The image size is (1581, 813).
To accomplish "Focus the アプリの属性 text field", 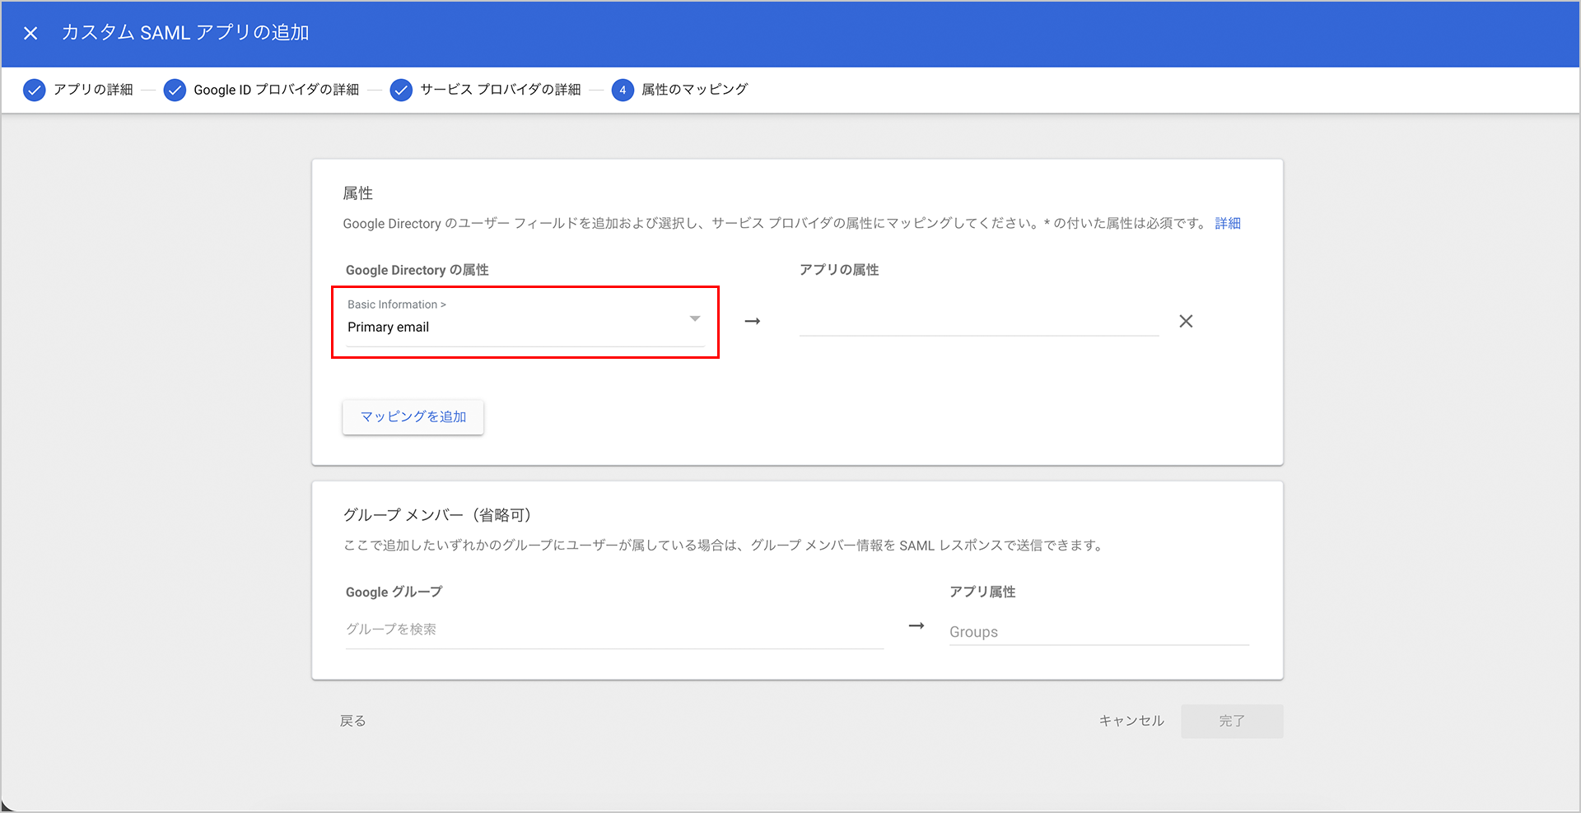I will click(x=978, y=321).
